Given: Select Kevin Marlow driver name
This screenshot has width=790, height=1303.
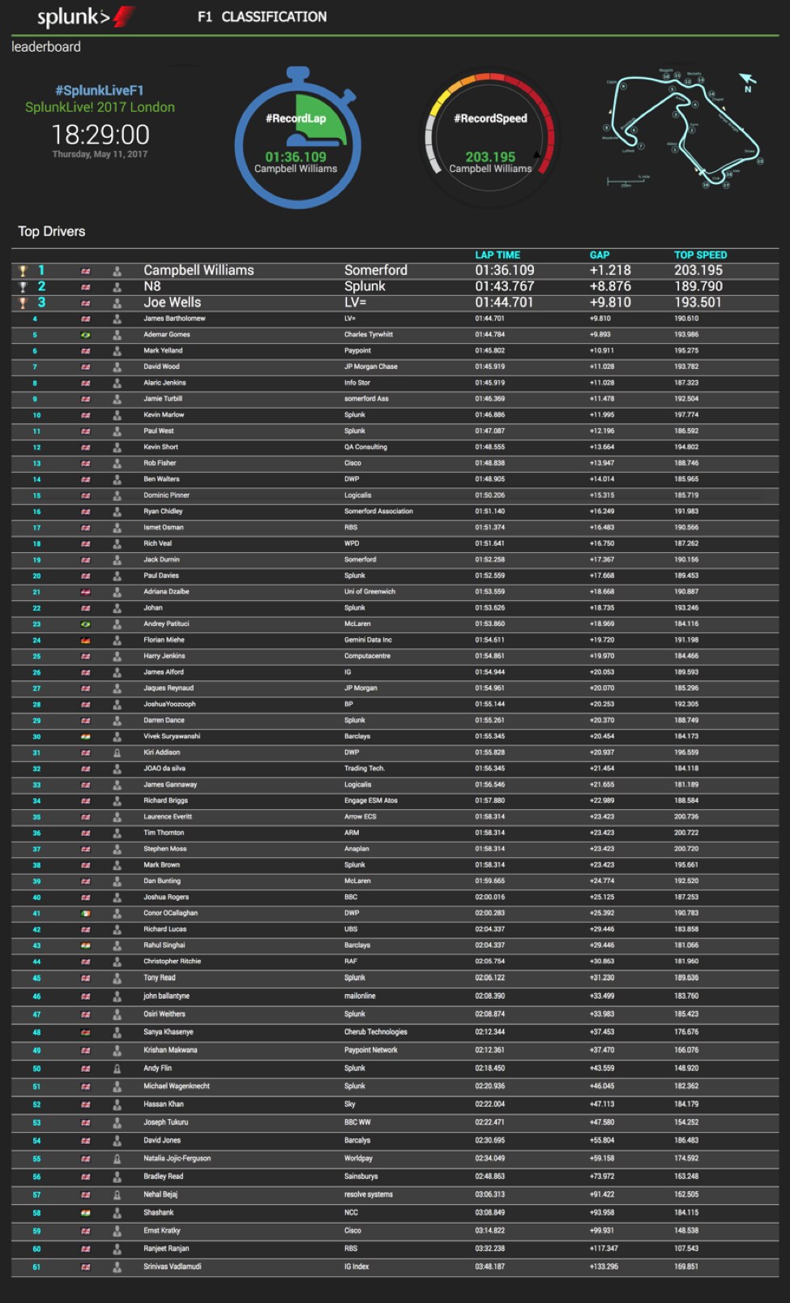Looking at the screenshot, I should click(x=164, y=415).
